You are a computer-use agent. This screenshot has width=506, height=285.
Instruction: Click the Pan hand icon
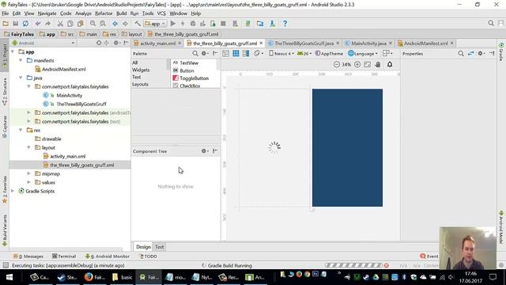(378, 64)
